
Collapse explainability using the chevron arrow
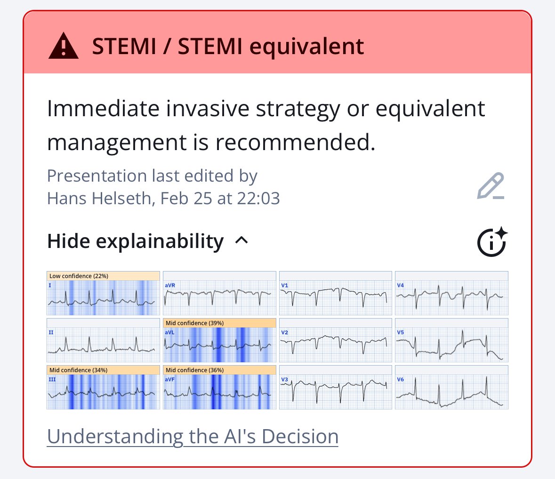pyautogui.click(x=242, y=240)
